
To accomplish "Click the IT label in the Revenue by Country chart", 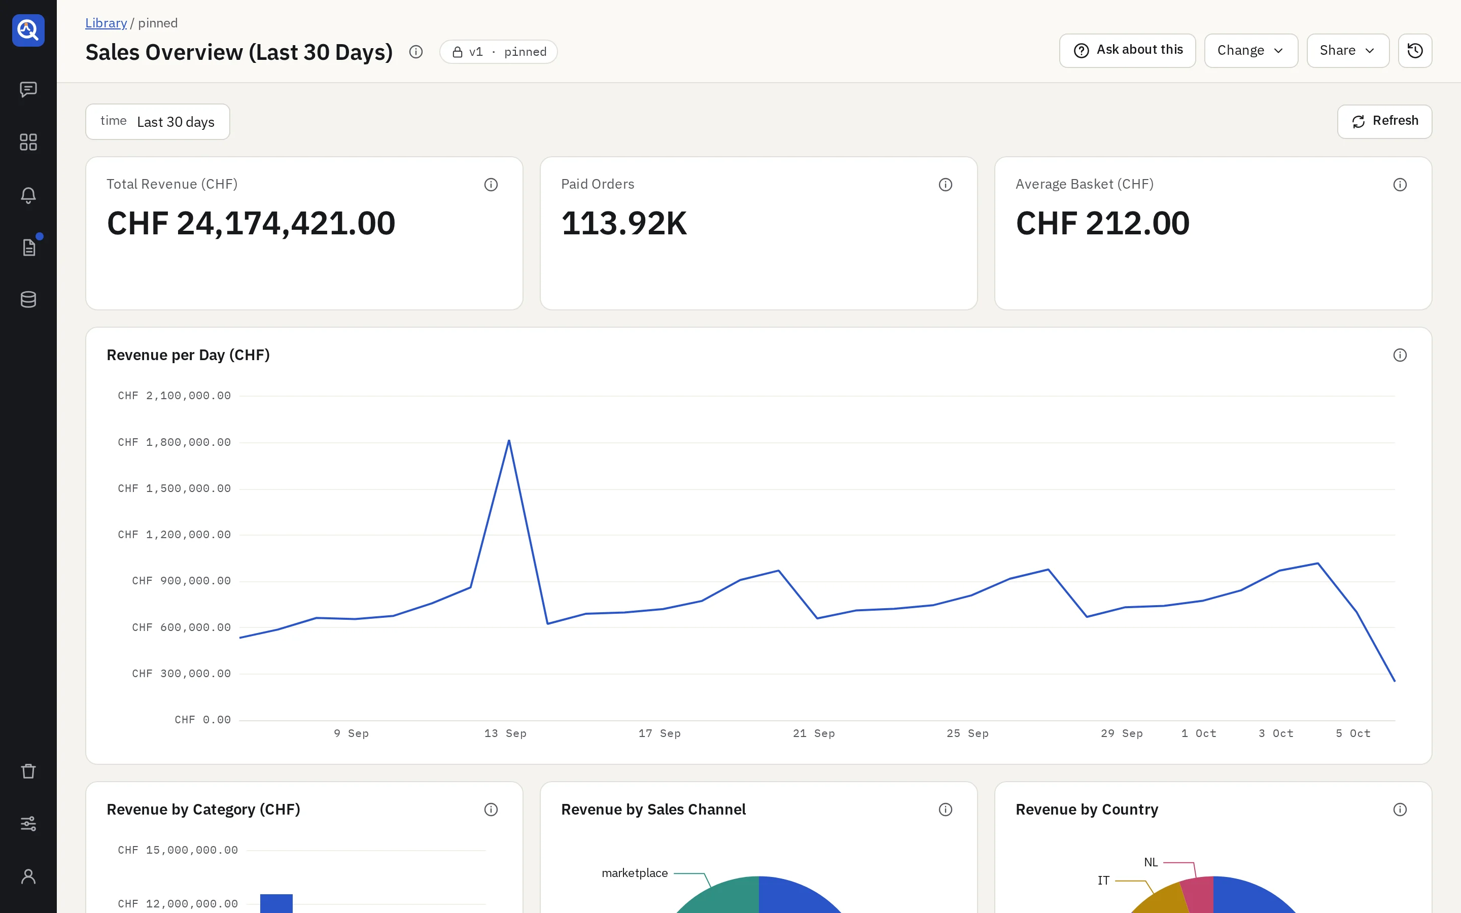I will [x=1103, y=881].
